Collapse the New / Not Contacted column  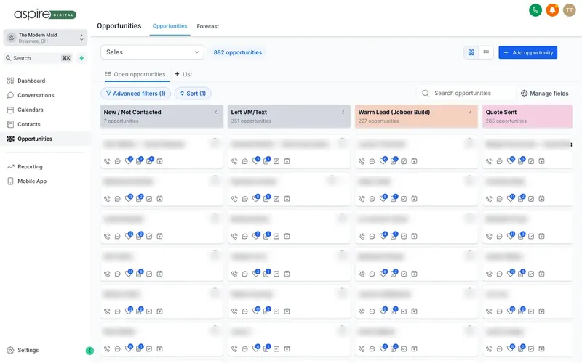click(216, 113)
